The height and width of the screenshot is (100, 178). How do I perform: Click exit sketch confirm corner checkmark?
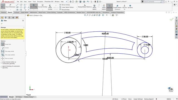(172, 19)
